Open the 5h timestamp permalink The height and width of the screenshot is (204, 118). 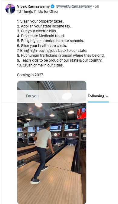pyautogui.click(x=97, y=6)
